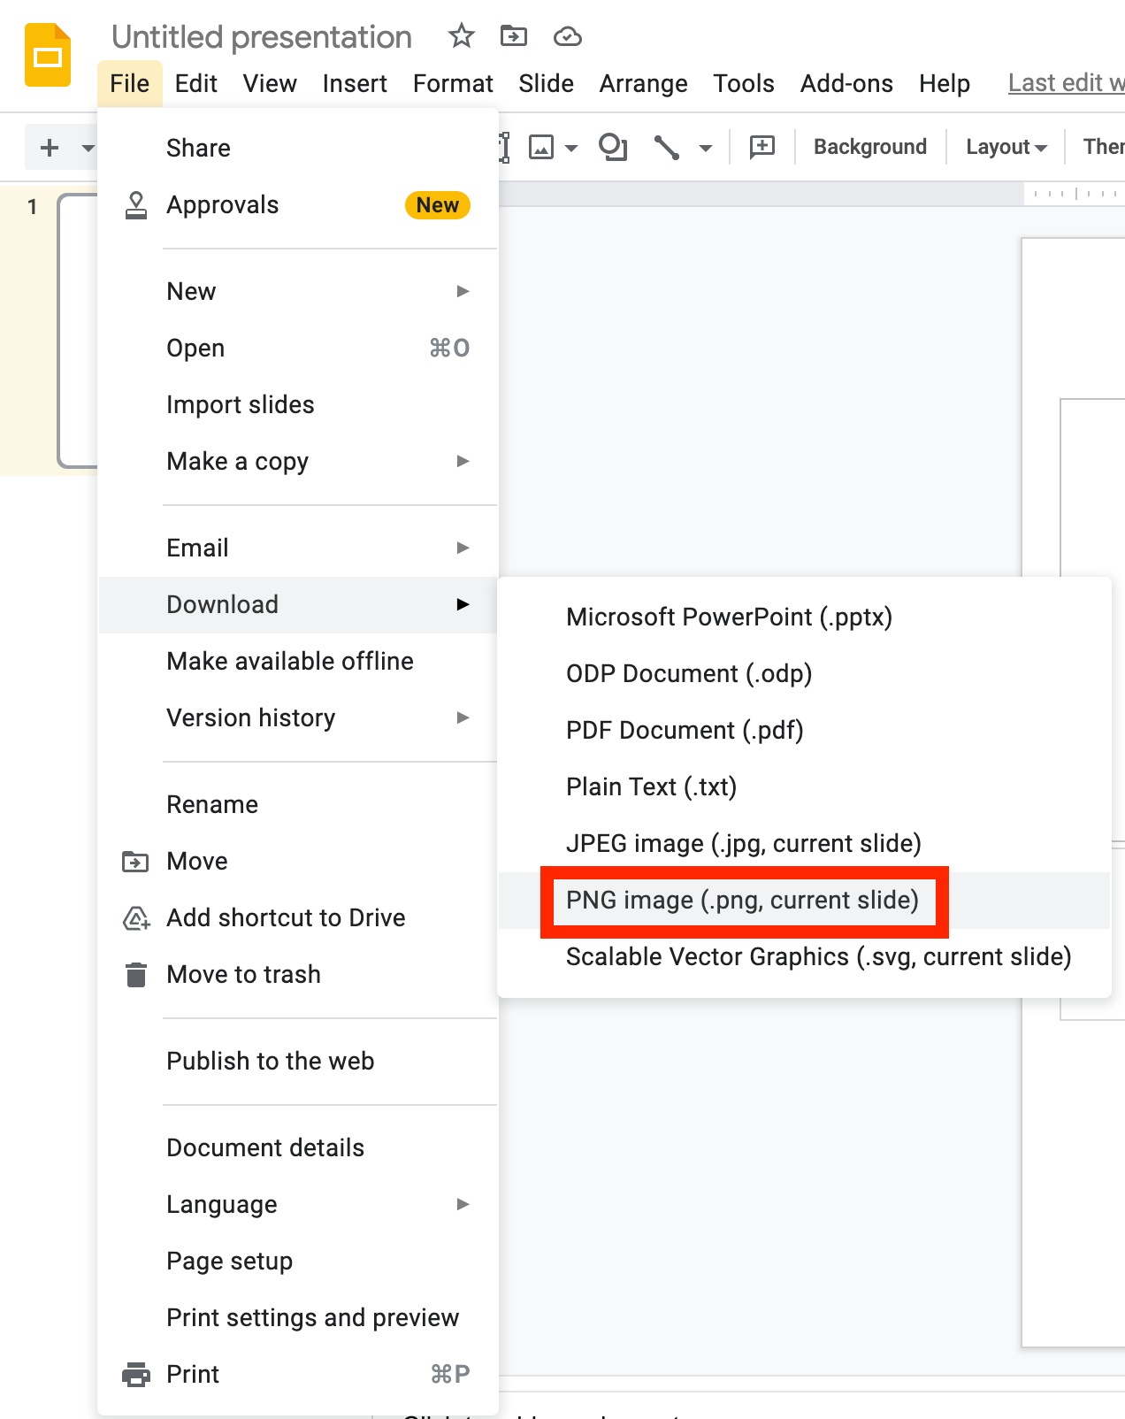Choose PNG image download option

pos(742,900)
